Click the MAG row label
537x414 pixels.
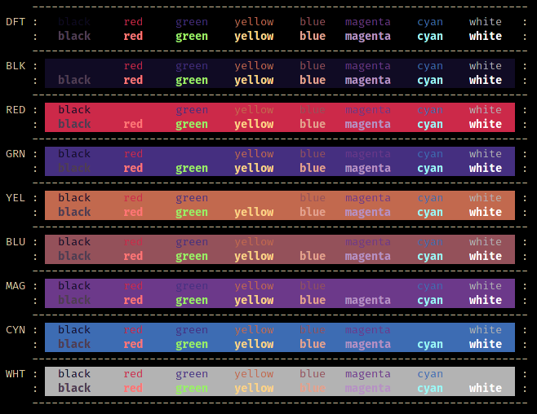coord(16,286)
